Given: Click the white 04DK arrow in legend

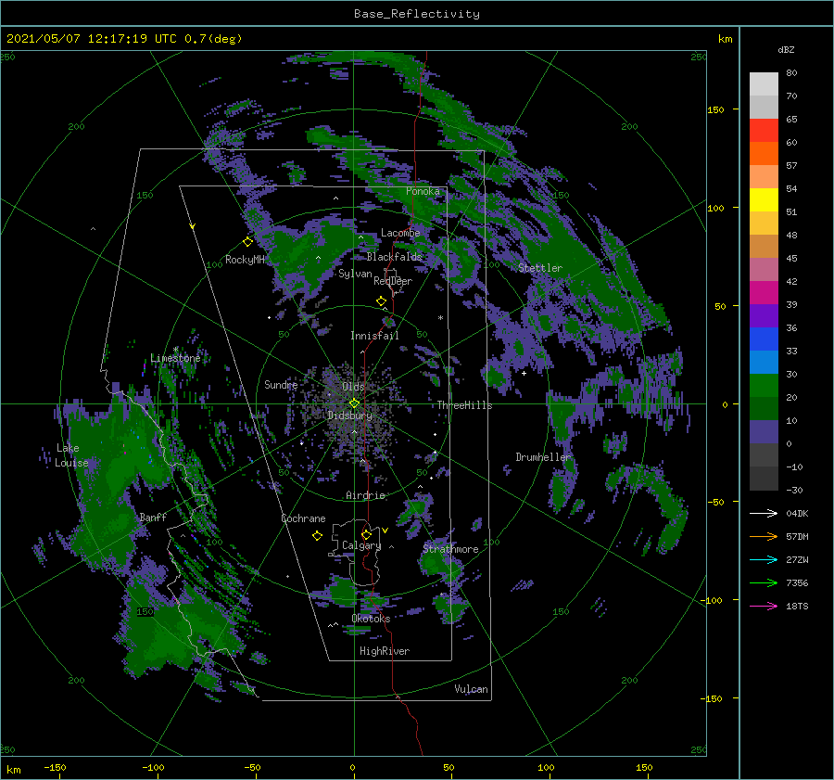Looking at the screenshot, I should coord(764,513).
